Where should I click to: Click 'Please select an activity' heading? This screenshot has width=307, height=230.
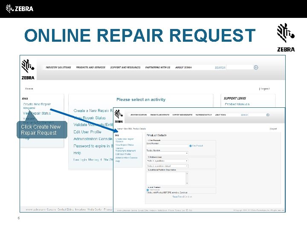[x=141, y=100]
